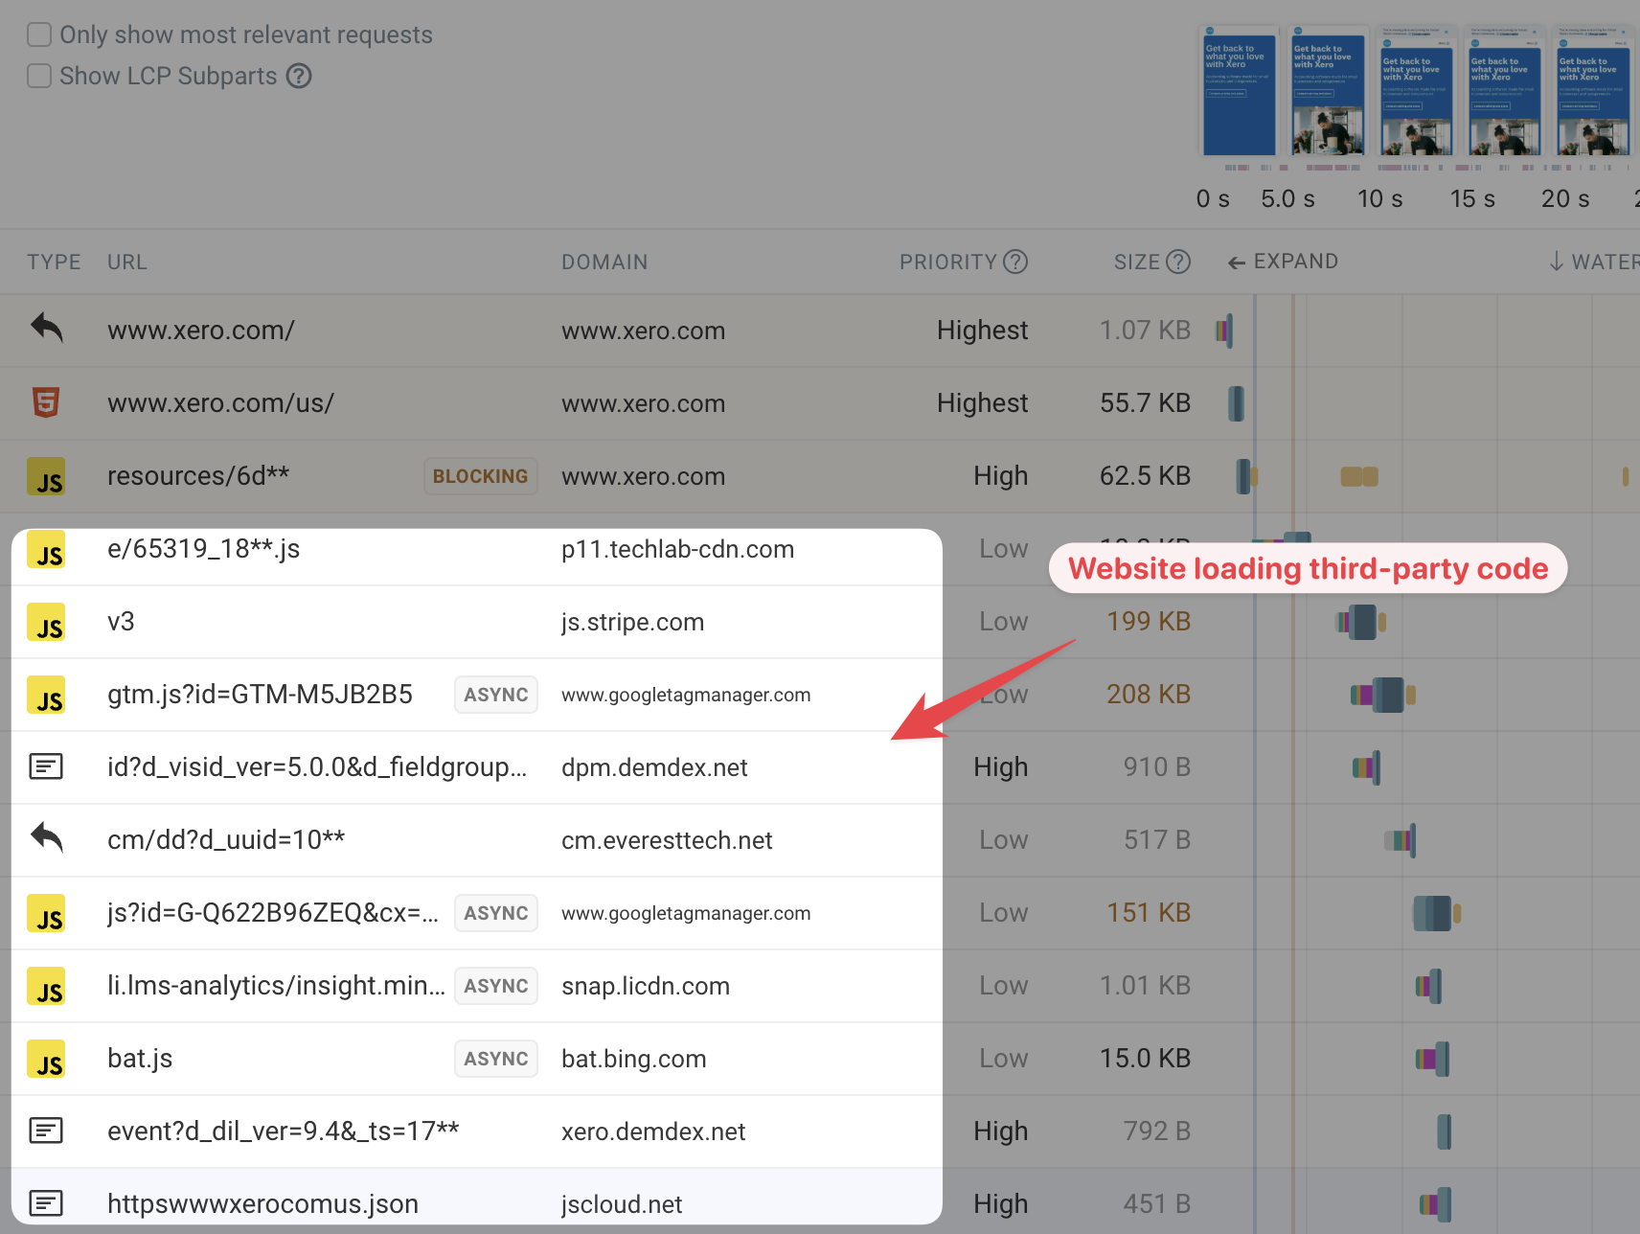
Task: Click JS icon for li.lms-analytics row
Action: pyautogui.click(x=46, y=986)
